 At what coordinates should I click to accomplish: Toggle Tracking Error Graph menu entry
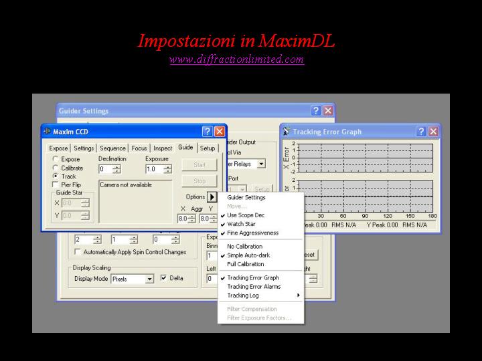click(x=261, y=277)
